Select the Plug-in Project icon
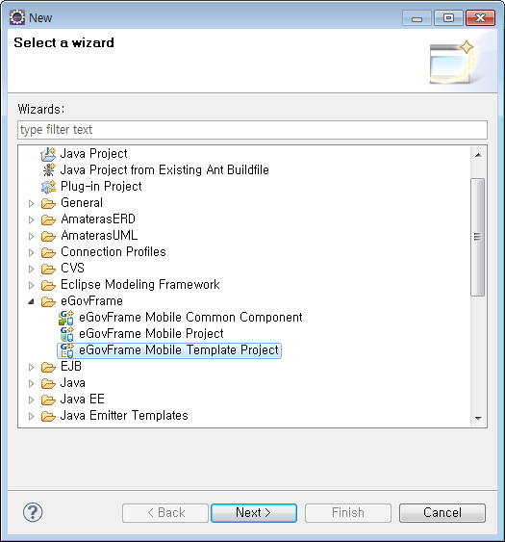The image size is (505, 542). pyautogui.click(x=48, y=187)
